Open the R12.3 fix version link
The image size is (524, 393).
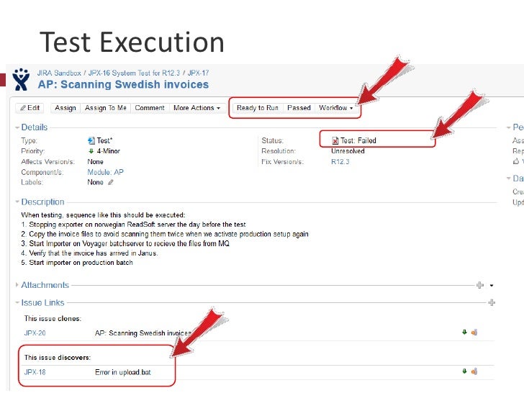click(340, 162)
